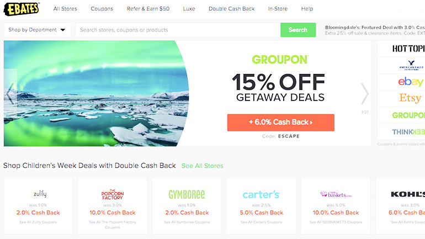Click the +6.0% Cash Back button

click(x=280, y=123)
